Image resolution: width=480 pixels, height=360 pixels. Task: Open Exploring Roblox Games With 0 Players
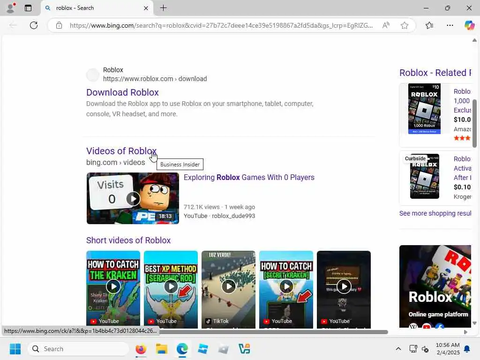point(249,178)
